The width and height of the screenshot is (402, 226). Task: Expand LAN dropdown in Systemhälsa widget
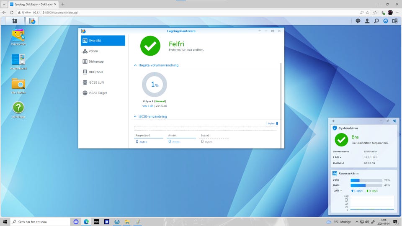337,157
